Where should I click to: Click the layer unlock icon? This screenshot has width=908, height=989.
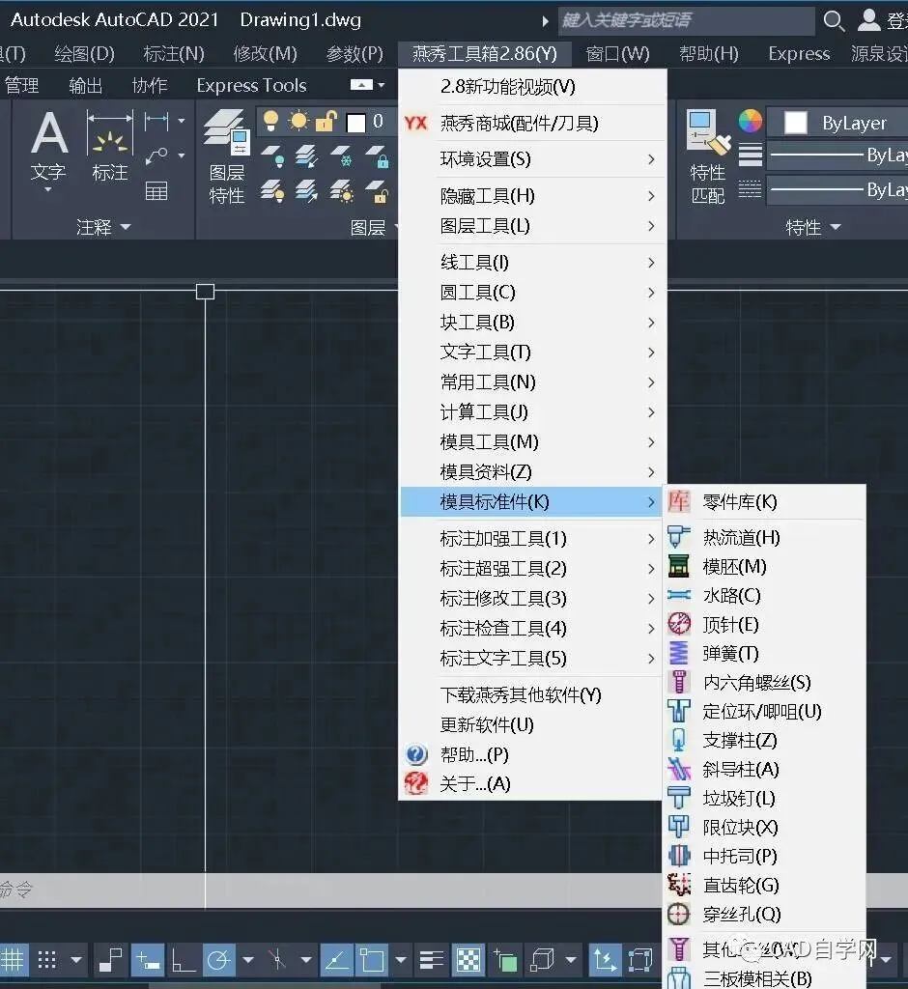pyautogui.click(x=378, y=190)
